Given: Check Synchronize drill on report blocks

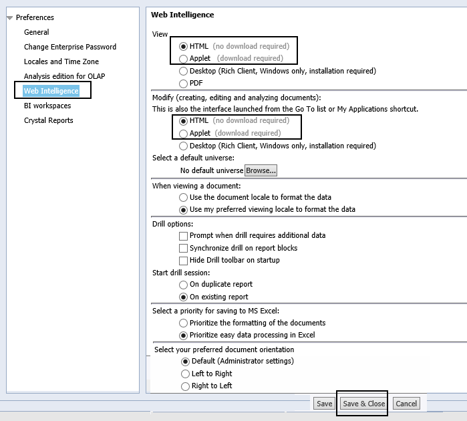Looking at the screenshot, I should pos(183,248).
